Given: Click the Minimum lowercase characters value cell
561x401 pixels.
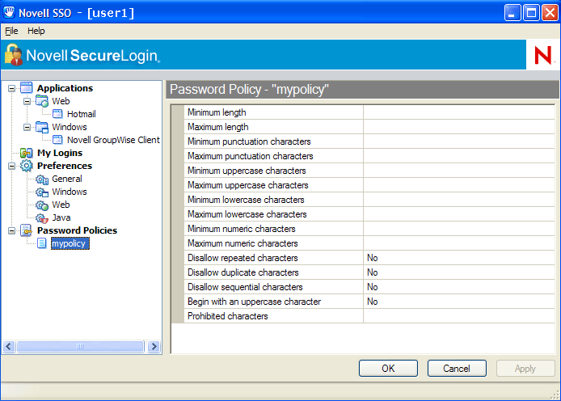Looking at the screenshot, I should point(458,200).
